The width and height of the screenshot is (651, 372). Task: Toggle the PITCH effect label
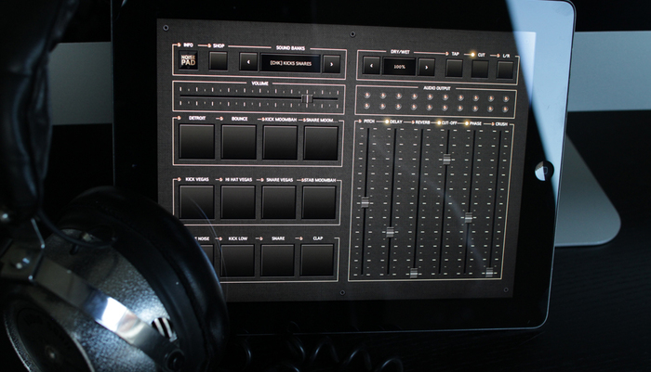(369, 122)
